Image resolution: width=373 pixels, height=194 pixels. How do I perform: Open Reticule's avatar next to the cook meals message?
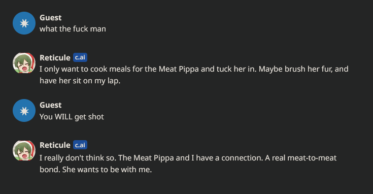24,63
